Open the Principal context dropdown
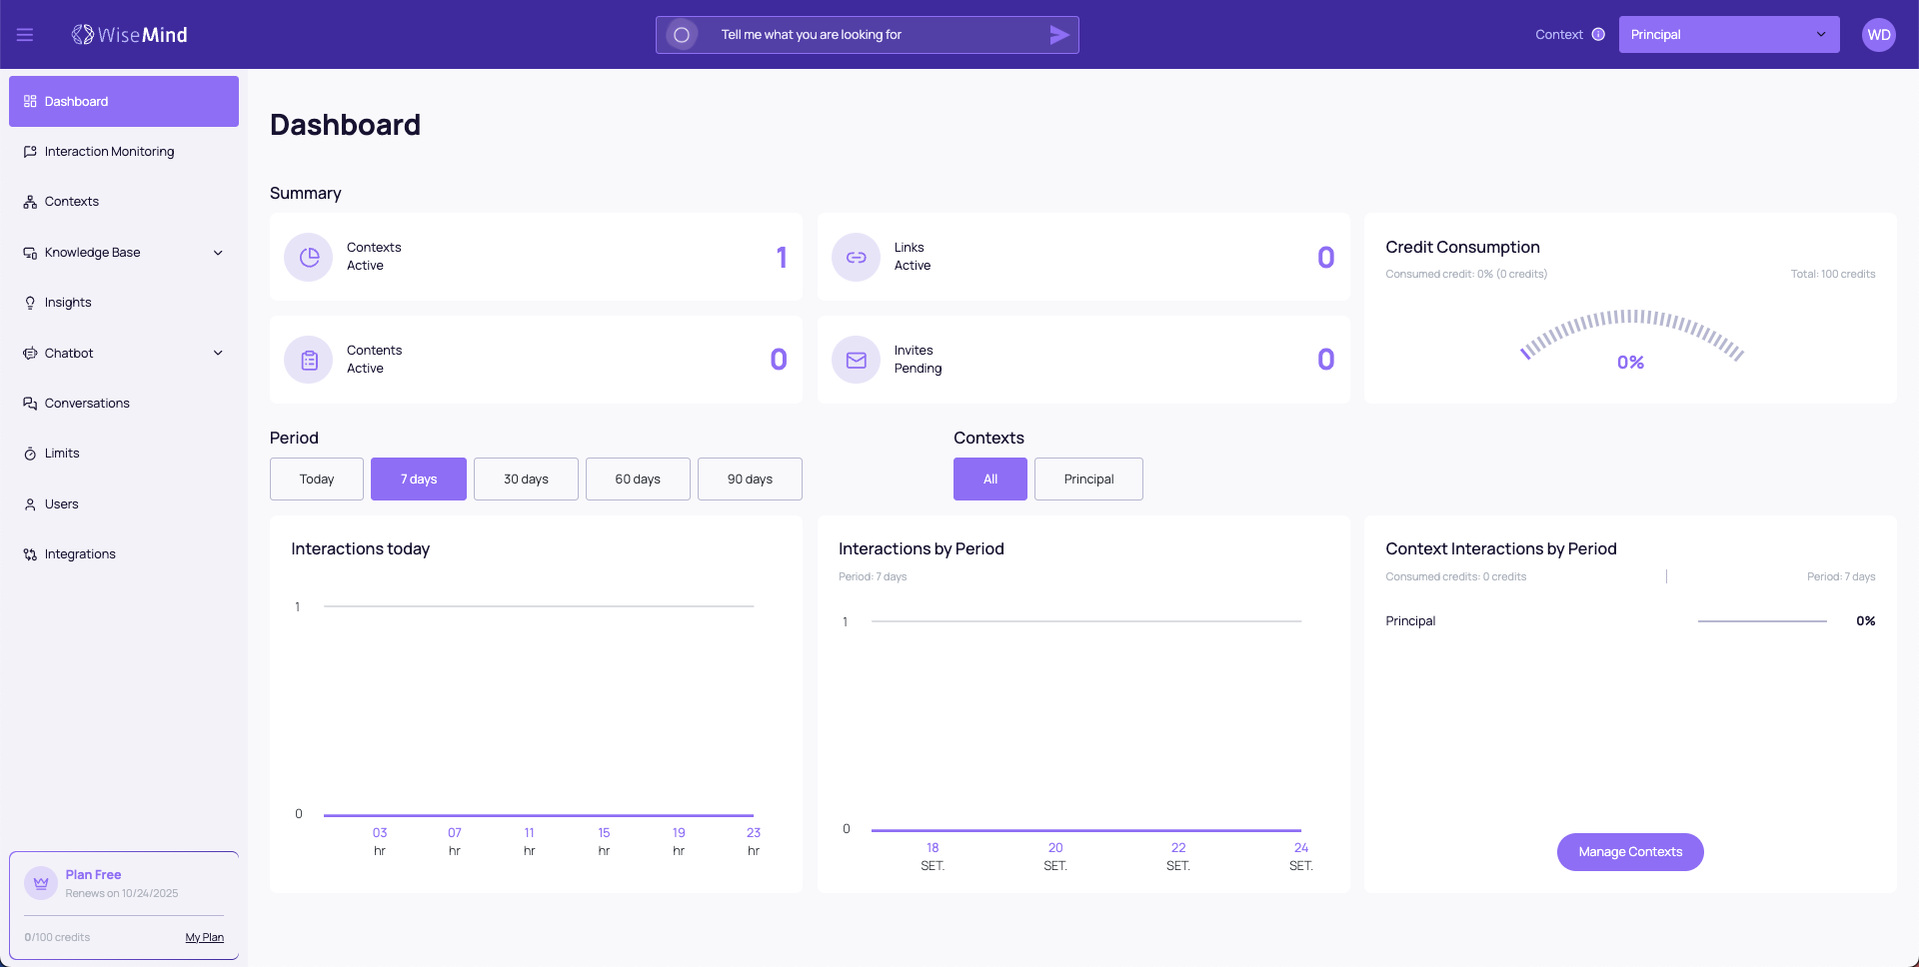This screenshot has width=1919, height=967. (1728, 35)
